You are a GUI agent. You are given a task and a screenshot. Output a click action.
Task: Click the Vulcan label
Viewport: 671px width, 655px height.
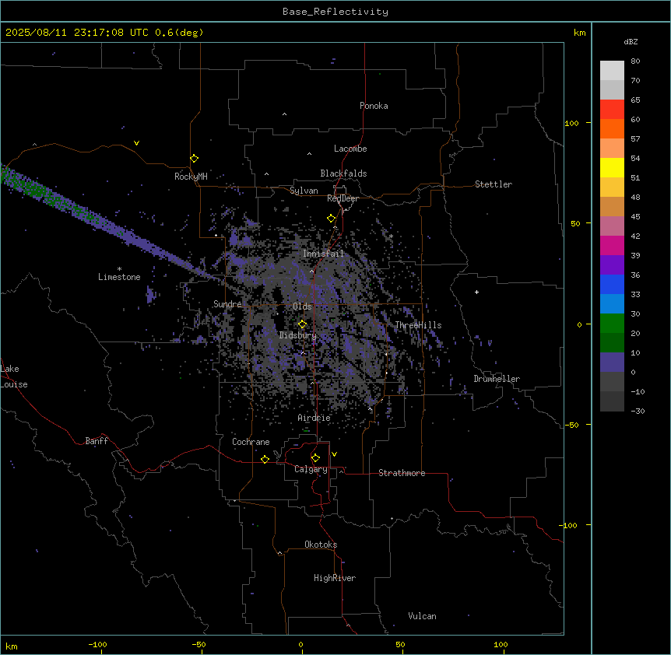coord(422,616)
